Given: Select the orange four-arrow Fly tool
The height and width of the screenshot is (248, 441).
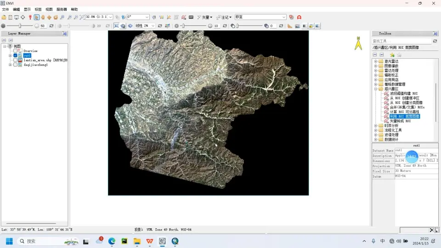Looking at the screenshot, I should pyautogui.click(x=49, y=17).
